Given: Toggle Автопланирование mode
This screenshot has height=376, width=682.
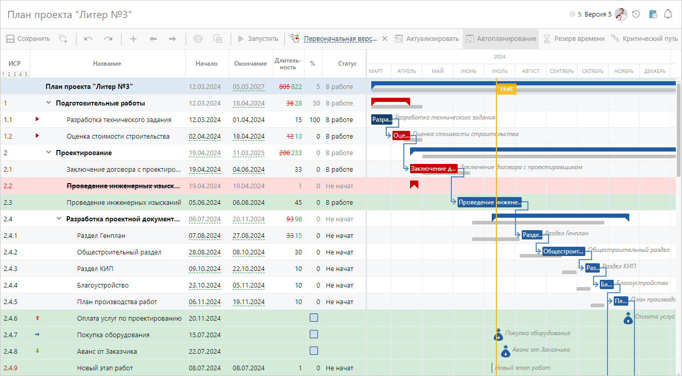Looking at the screenshot, I should 501,39.
